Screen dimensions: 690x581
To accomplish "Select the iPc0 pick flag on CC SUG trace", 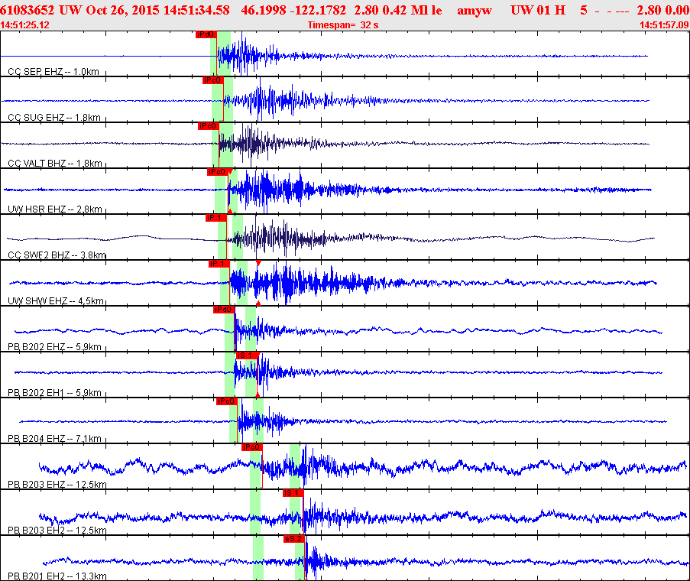I will tap(212, 80).
